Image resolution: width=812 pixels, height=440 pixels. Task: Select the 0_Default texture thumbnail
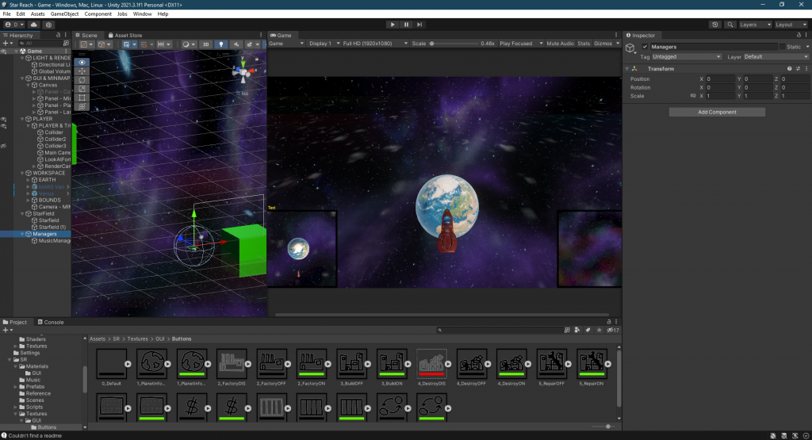[111, 364]
